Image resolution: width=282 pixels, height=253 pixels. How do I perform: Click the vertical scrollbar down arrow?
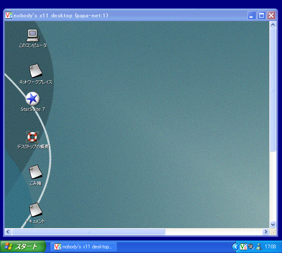pyautogui.click(x=273, y=224)
